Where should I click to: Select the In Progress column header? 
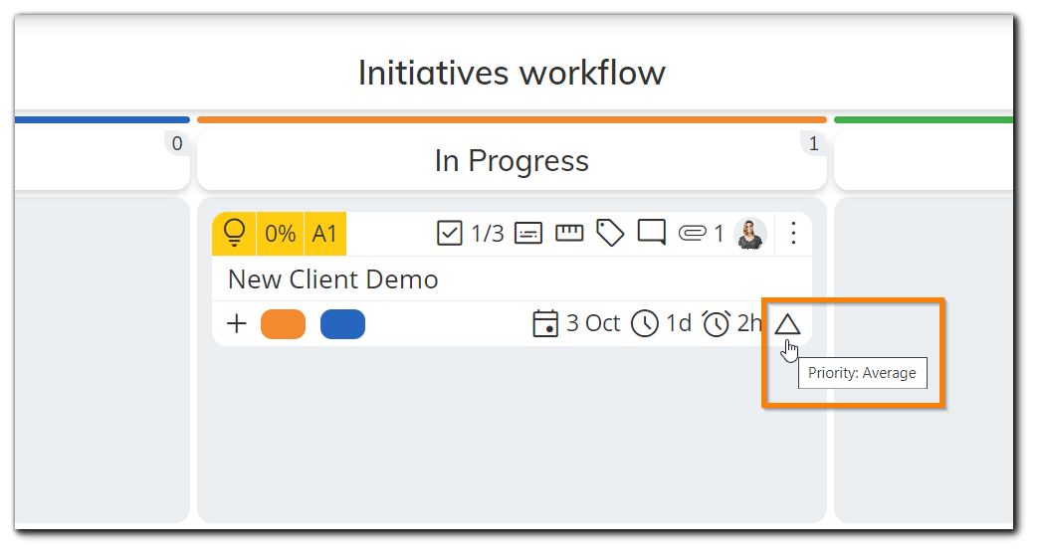coord(512,160)
